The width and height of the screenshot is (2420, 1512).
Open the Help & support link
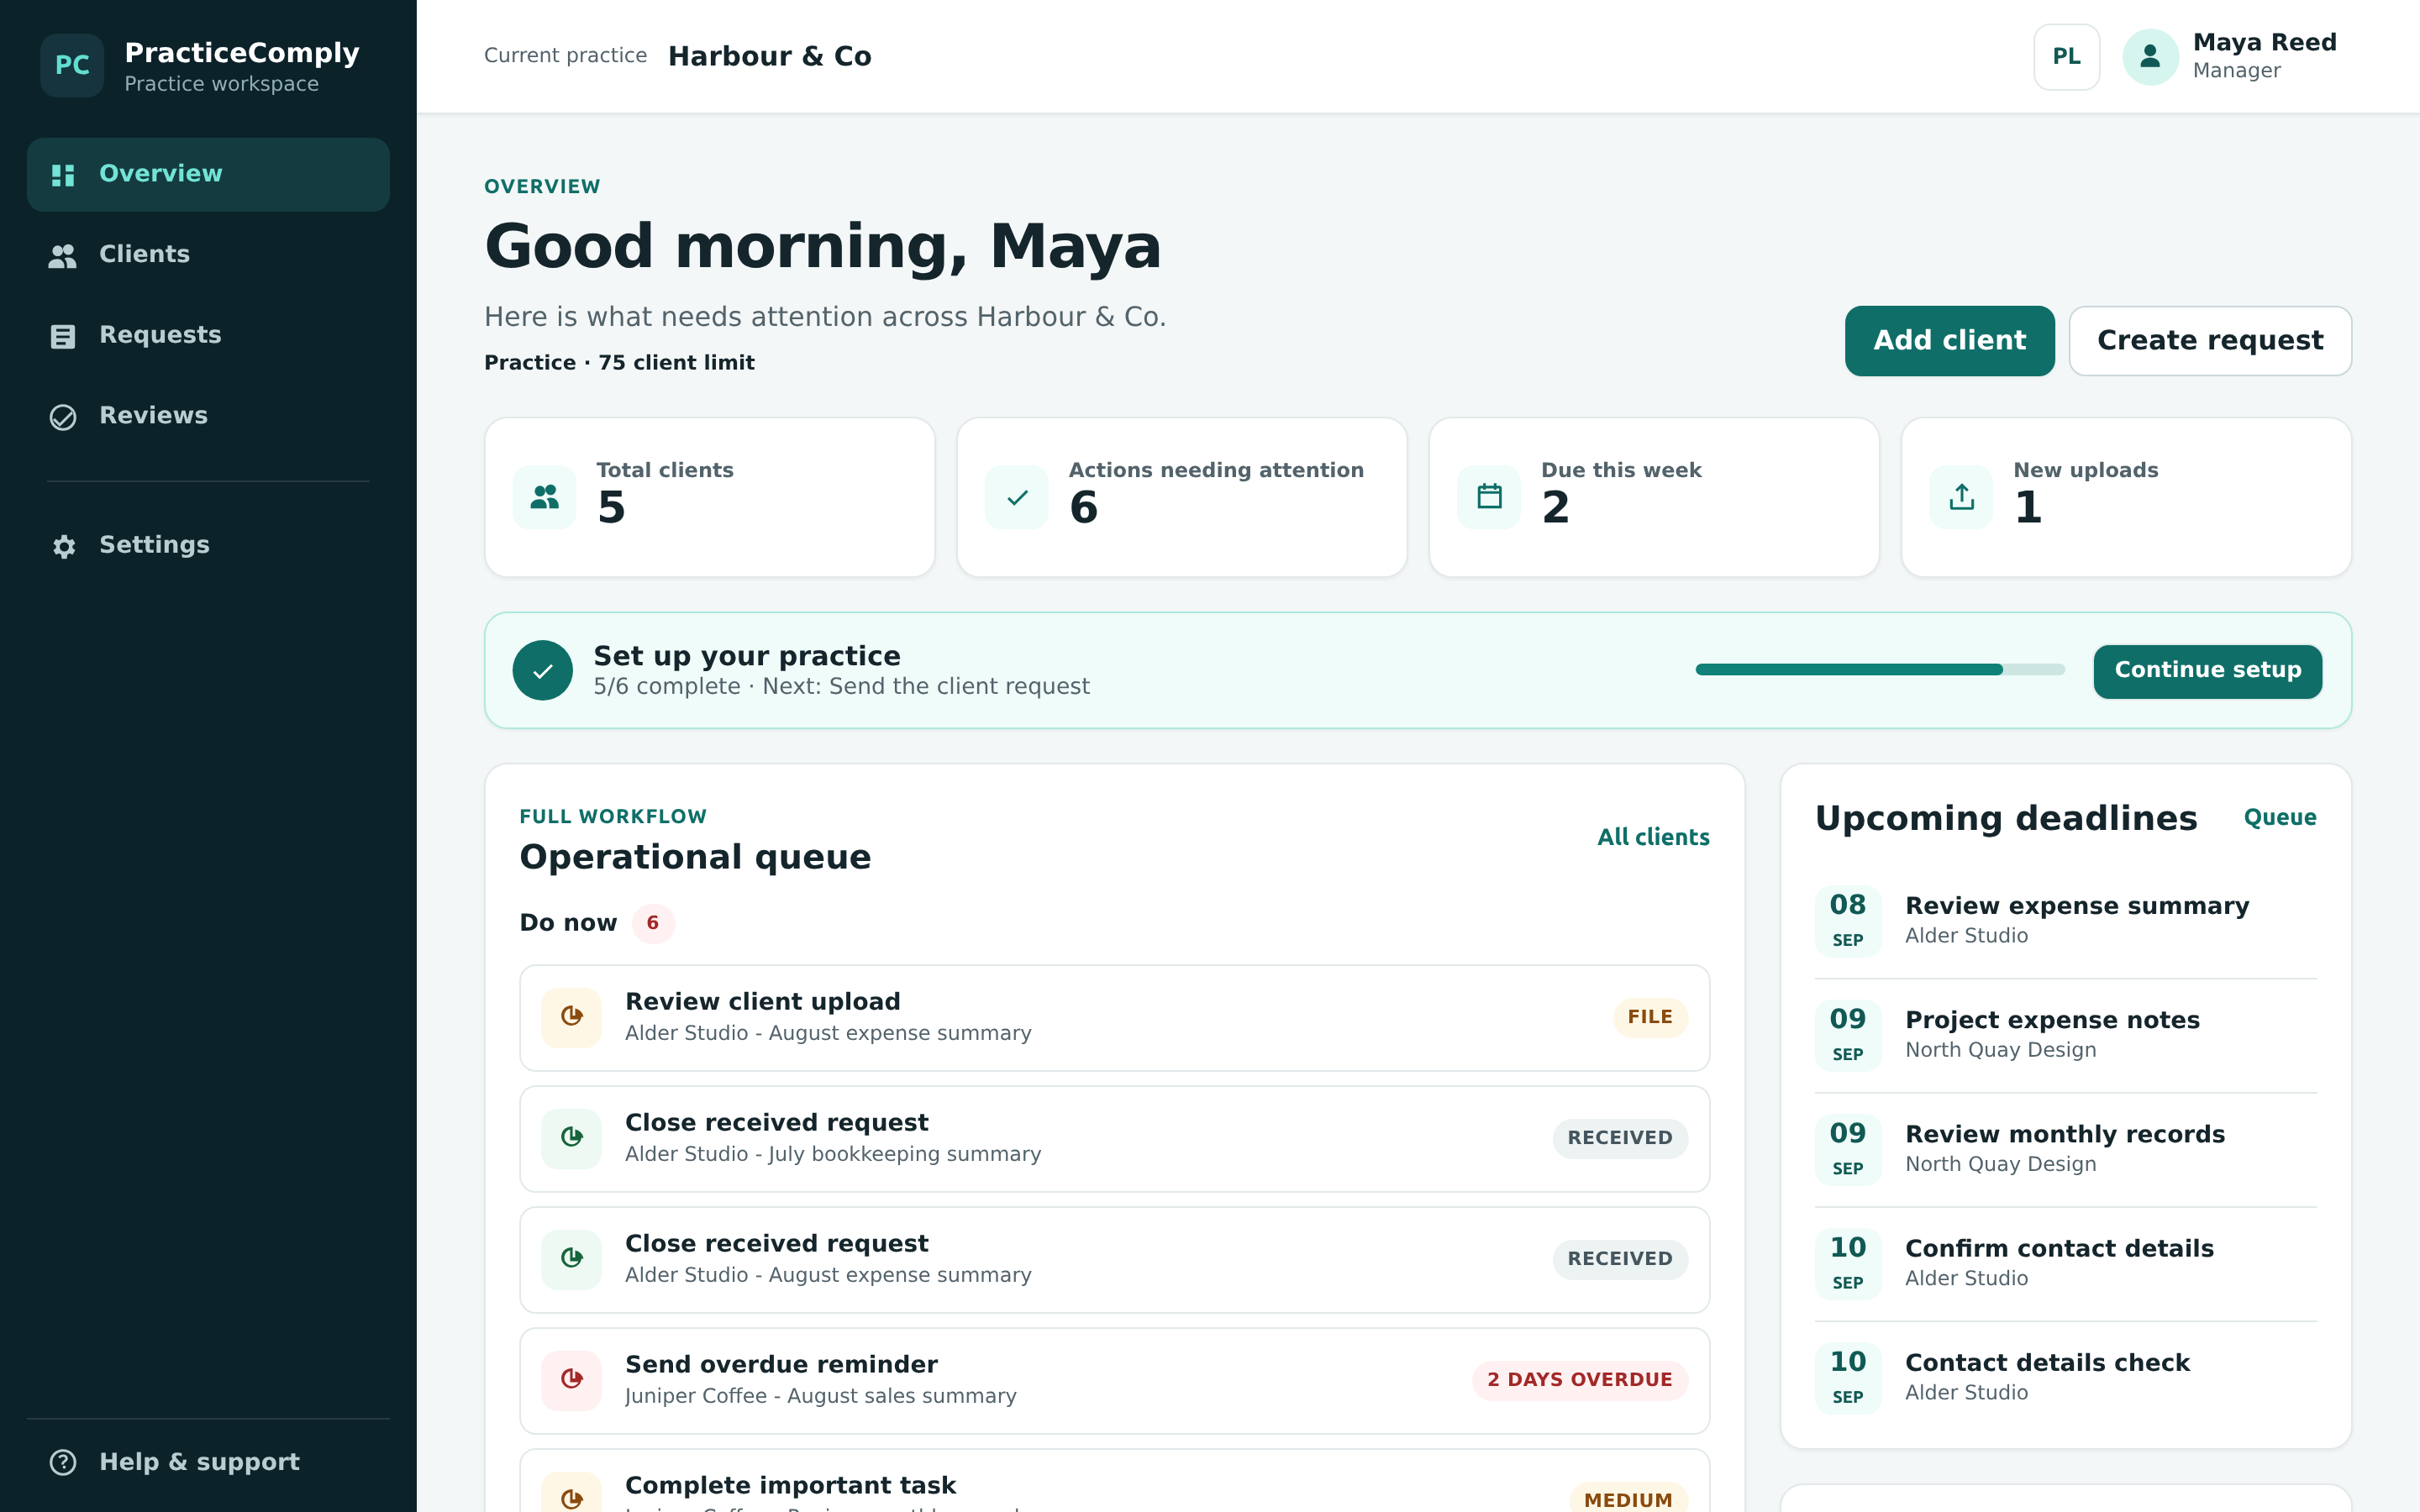(208, 1462)
